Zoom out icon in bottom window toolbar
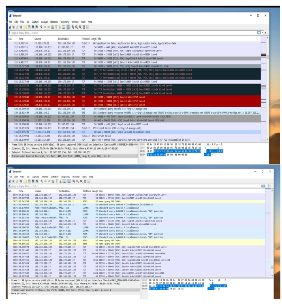The image size is (282, 304). pyautogui.click(x=77, y=181)
